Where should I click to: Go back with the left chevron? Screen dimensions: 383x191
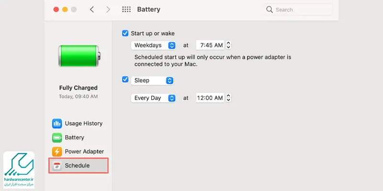(x=92, y=10)
